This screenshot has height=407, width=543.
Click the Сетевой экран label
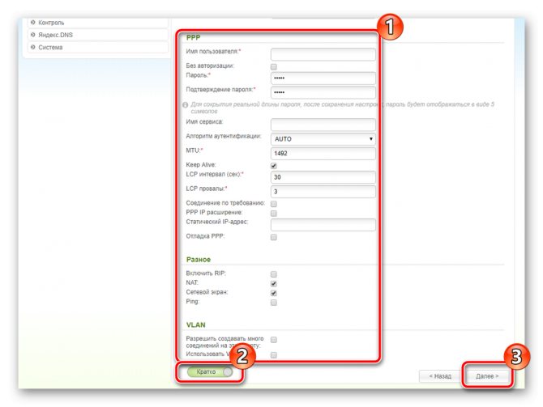click(207, 292)
